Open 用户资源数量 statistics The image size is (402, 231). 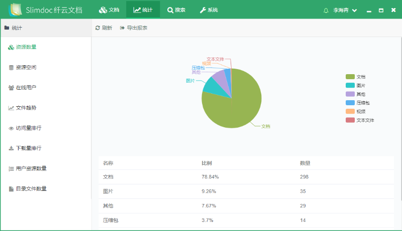tap(31, 168)
